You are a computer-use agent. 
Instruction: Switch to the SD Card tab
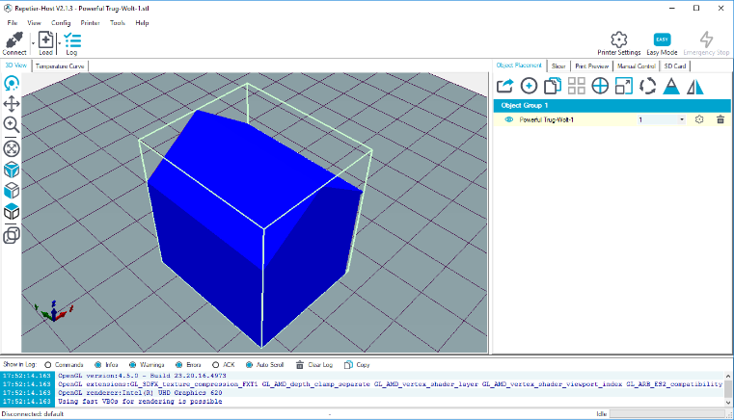pos(675,66)
